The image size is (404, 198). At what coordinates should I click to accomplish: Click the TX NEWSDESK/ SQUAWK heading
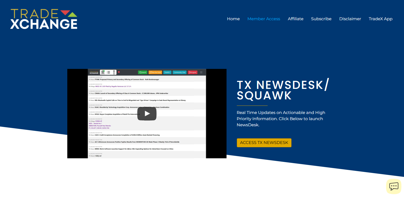283,90
